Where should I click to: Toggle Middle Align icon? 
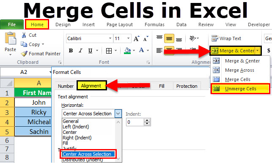tap(169, 38)
